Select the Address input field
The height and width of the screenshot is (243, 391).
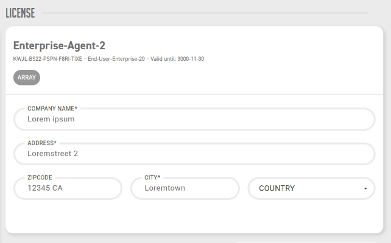194,154
